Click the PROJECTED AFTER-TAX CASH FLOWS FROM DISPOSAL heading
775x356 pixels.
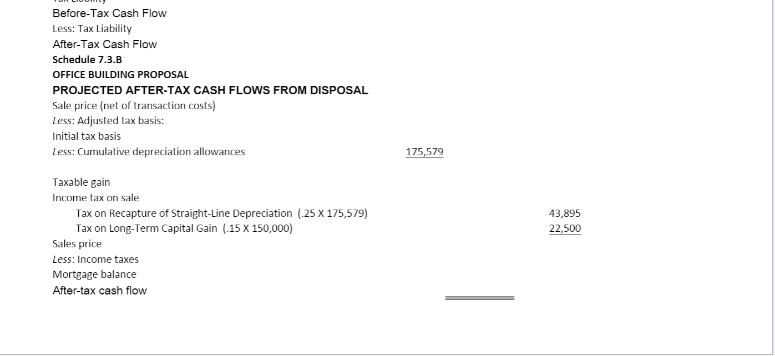(210, 90)
